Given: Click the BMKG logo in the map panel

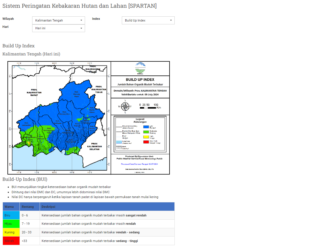Looking at the screenshot, I should (140, 68).
